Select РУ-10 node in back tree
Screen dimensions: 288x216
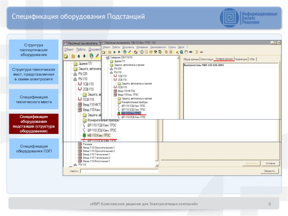[82, 165]
